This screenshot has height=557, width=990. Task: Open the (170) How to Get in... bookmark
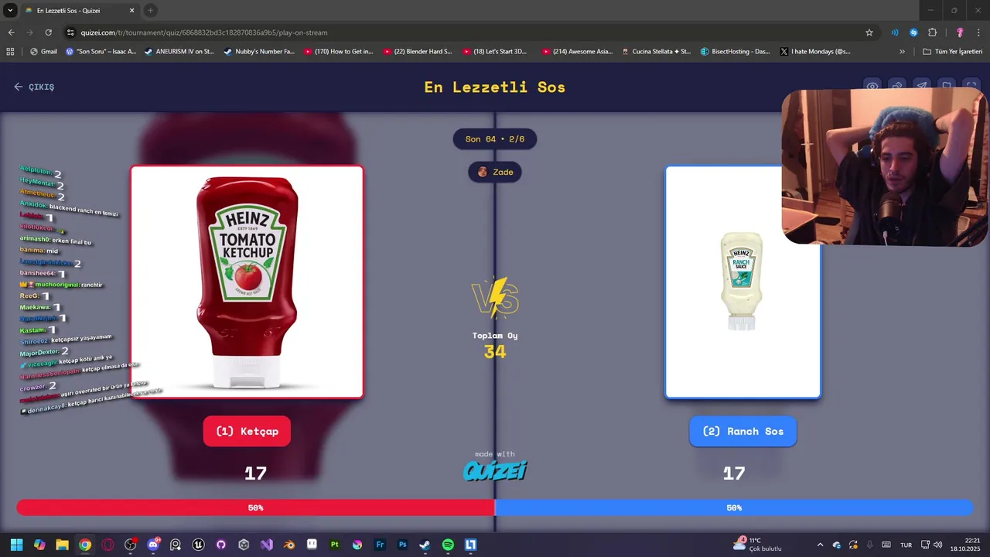click(x=339, y=52)
